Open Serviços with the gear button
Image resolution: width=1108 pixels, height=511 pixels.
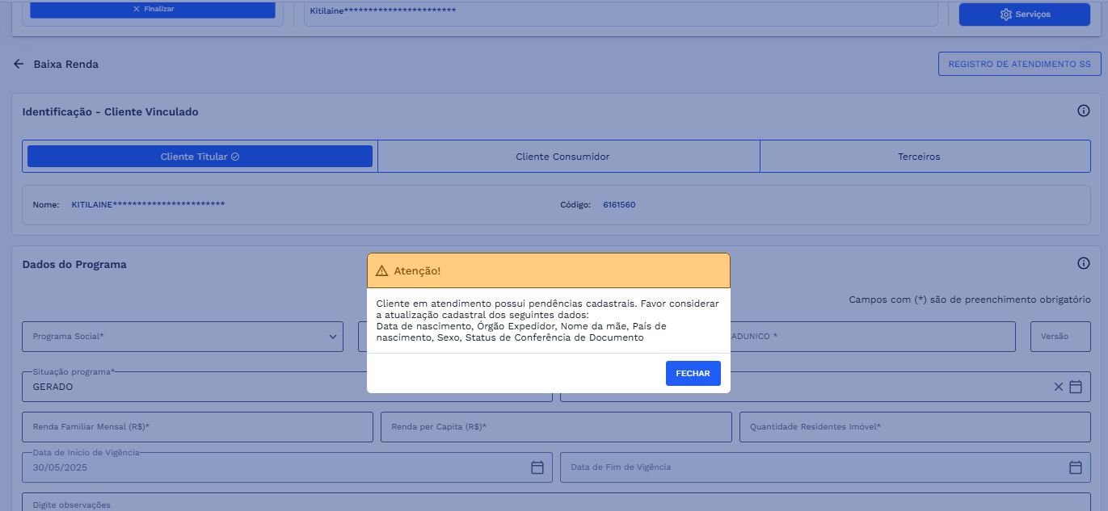point(1025,15)
